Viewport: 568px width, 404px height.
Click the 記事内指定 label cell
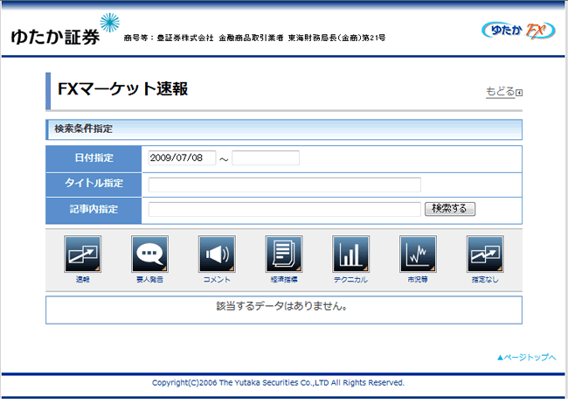click(x=94, y=211)
